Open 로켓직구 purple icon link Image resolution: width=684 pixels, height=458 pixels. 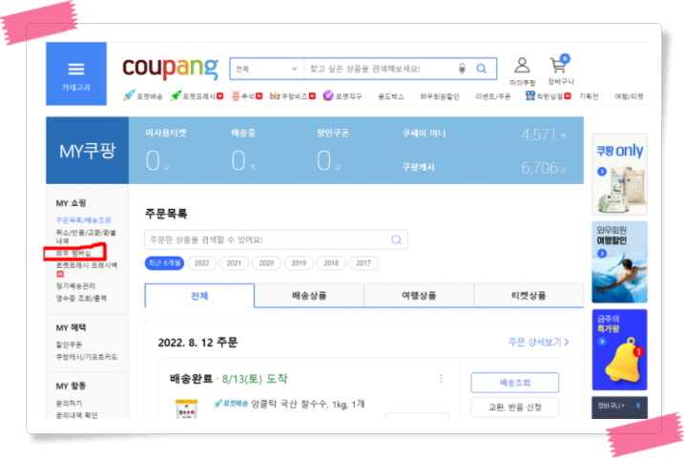pos(342,96)
